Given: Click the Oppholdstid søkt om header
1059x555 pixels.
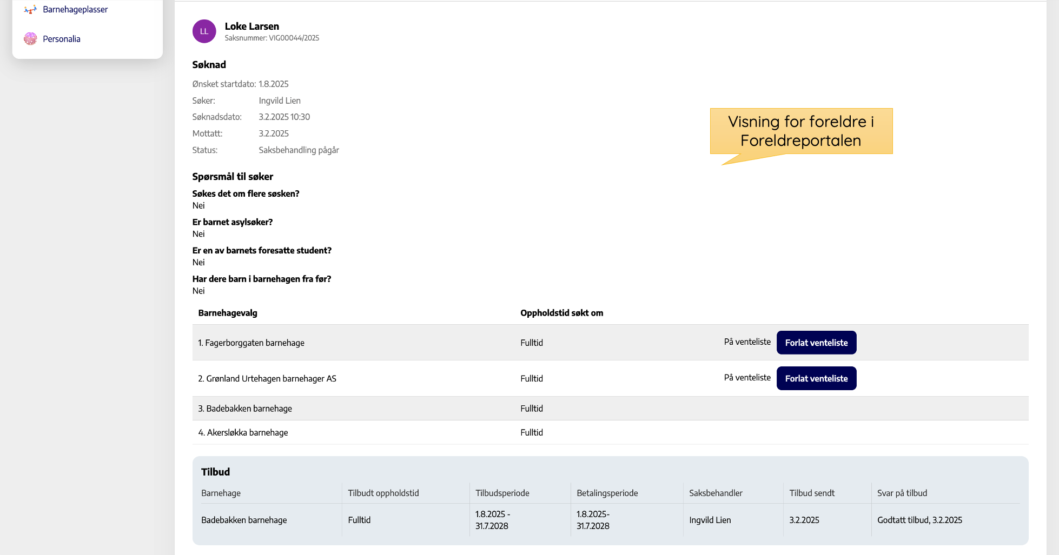Looking at the screenshot, I should click(561, 313).
